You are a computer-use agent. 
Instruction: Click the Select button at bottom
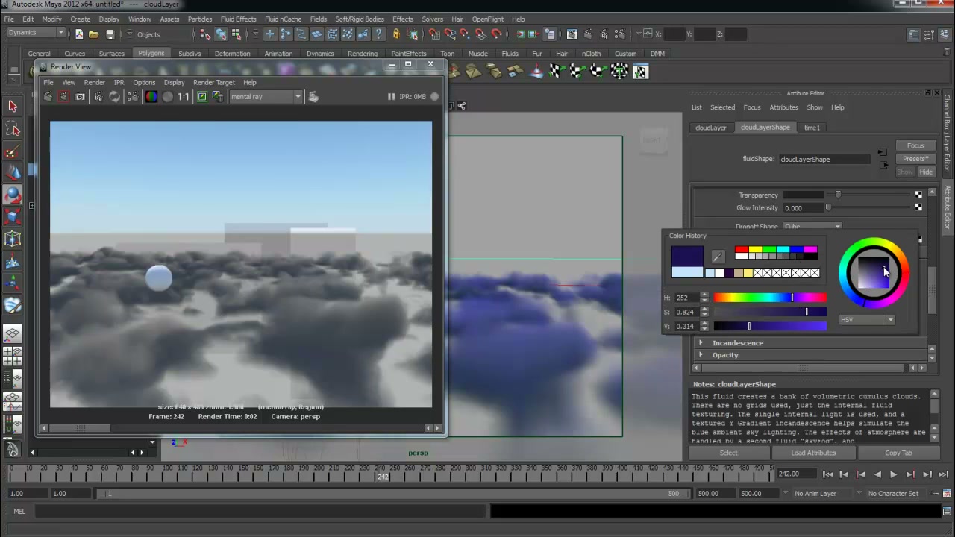click(728, 453)
